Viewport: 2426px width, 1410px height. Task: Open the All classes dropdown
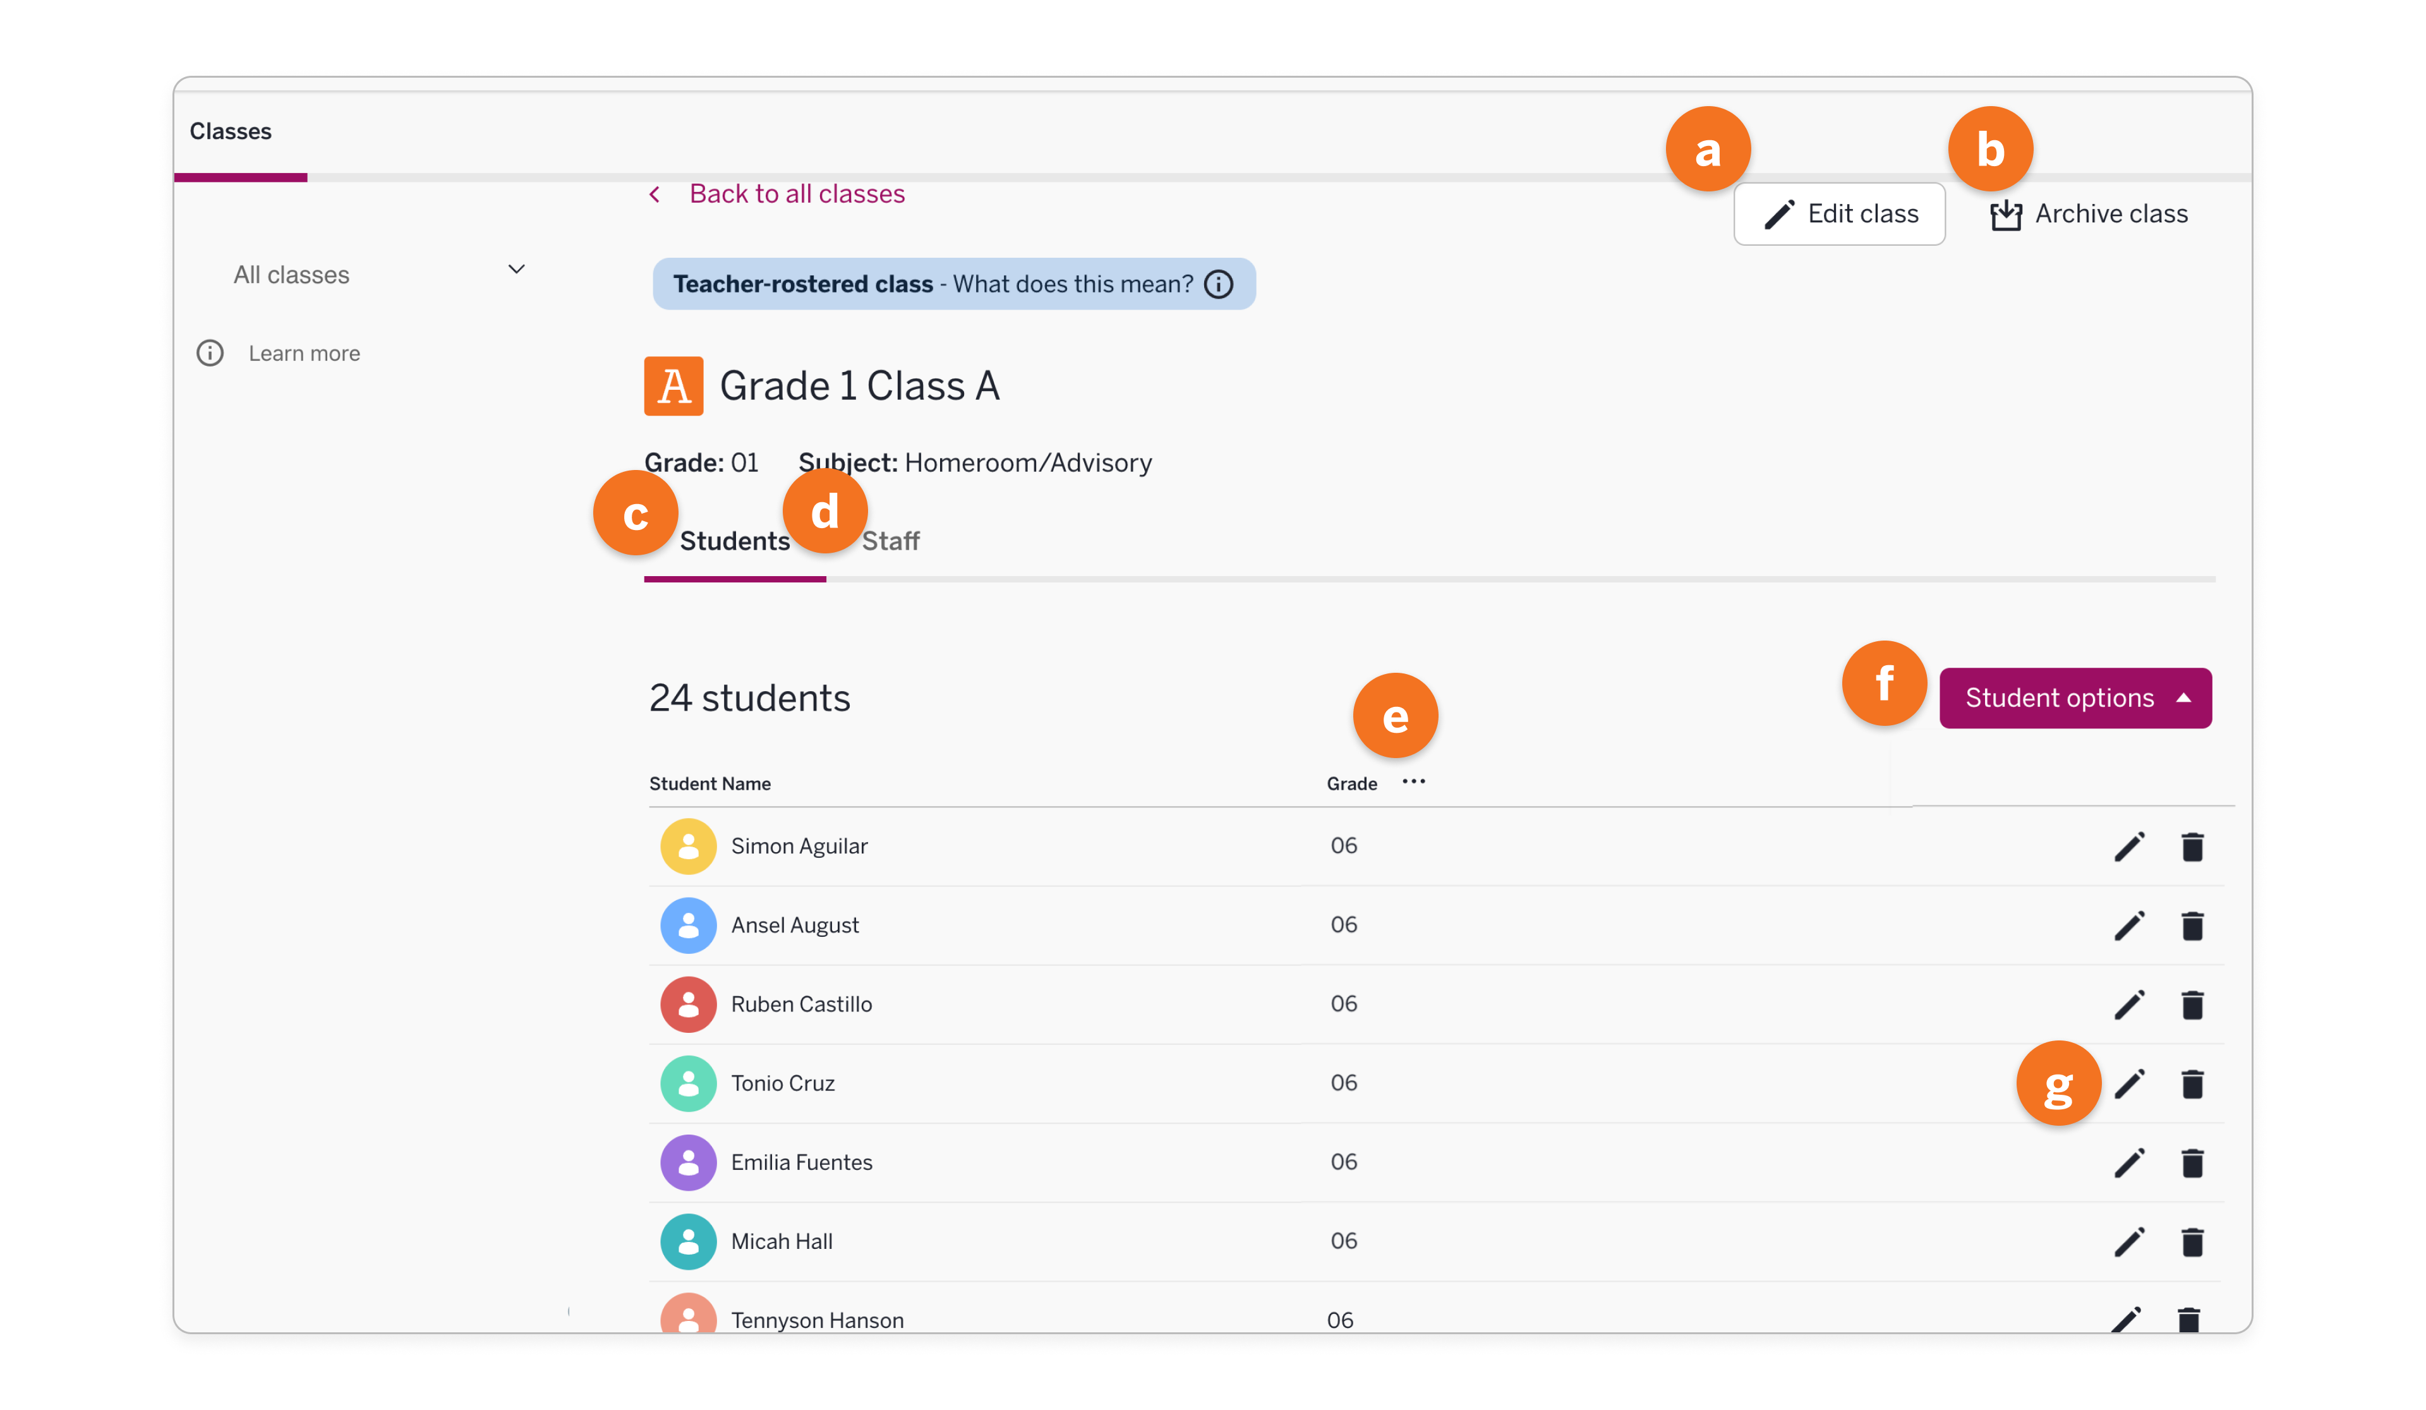point(379,274)
